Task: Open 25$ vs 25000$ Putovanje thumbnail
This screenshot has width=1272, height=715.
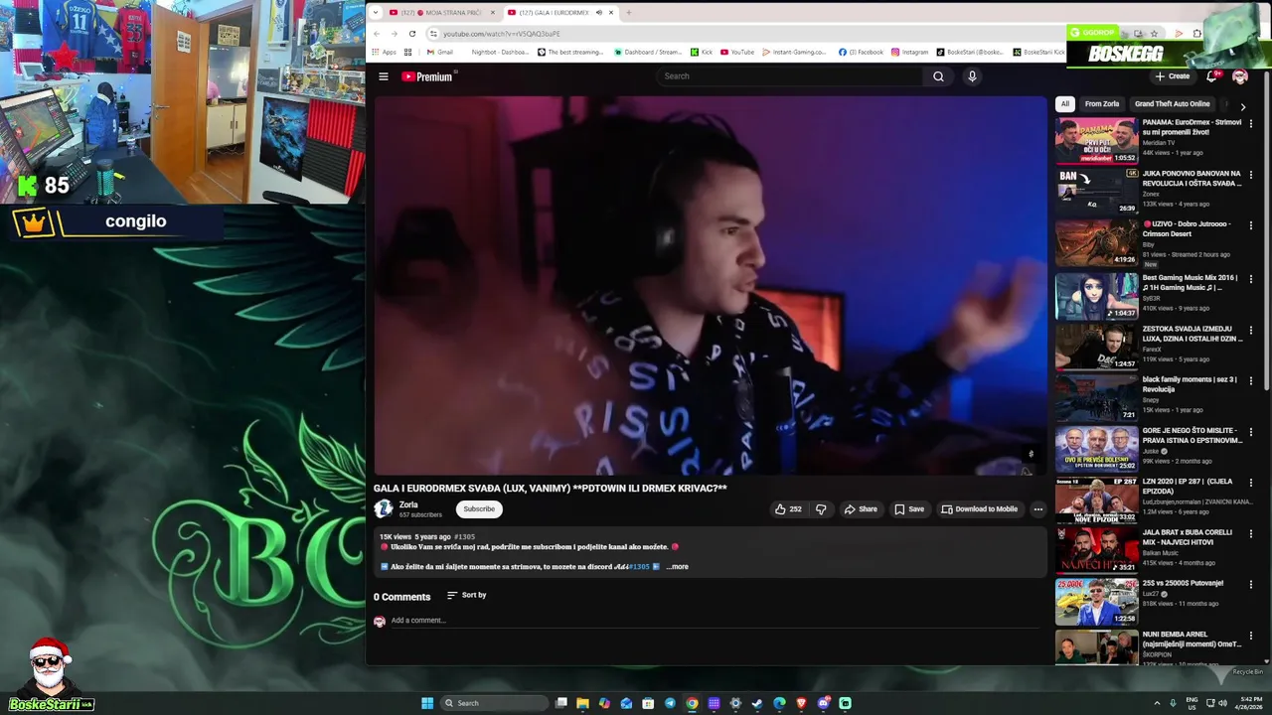Action: (1096, 601)
